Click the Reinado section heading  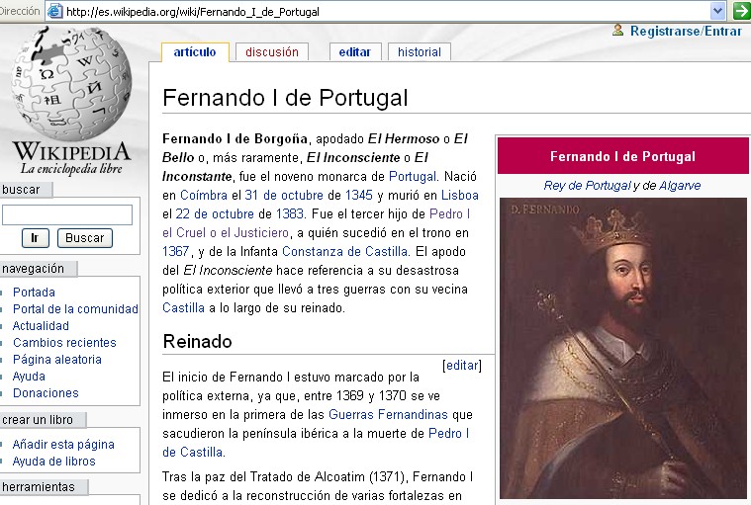pos(197,342)
